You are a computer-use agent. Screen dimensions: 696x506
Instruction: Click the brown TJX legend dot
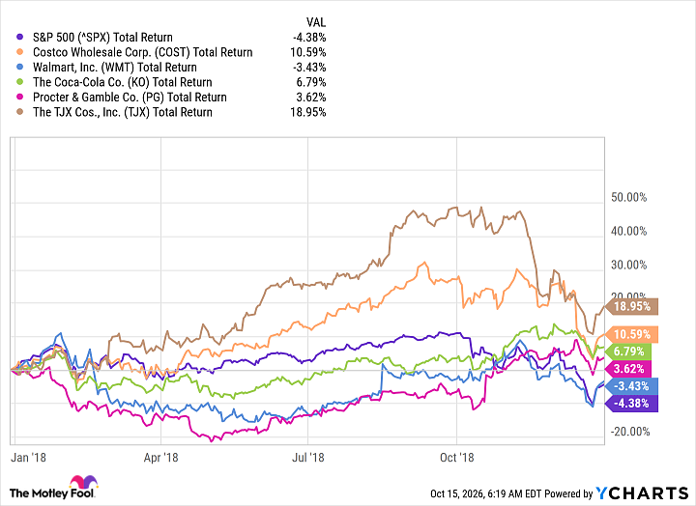click(19, 112)
